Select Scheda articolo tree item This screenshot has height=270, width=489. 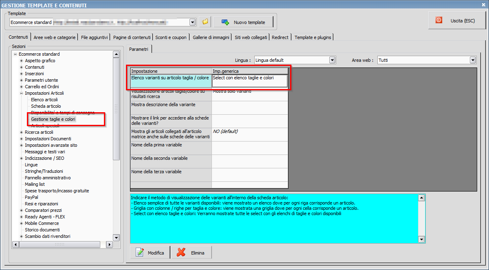coord(46,106)
